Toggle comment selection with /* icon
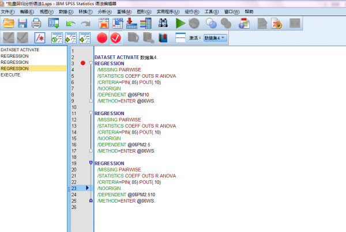 click(x=40, y=37)
